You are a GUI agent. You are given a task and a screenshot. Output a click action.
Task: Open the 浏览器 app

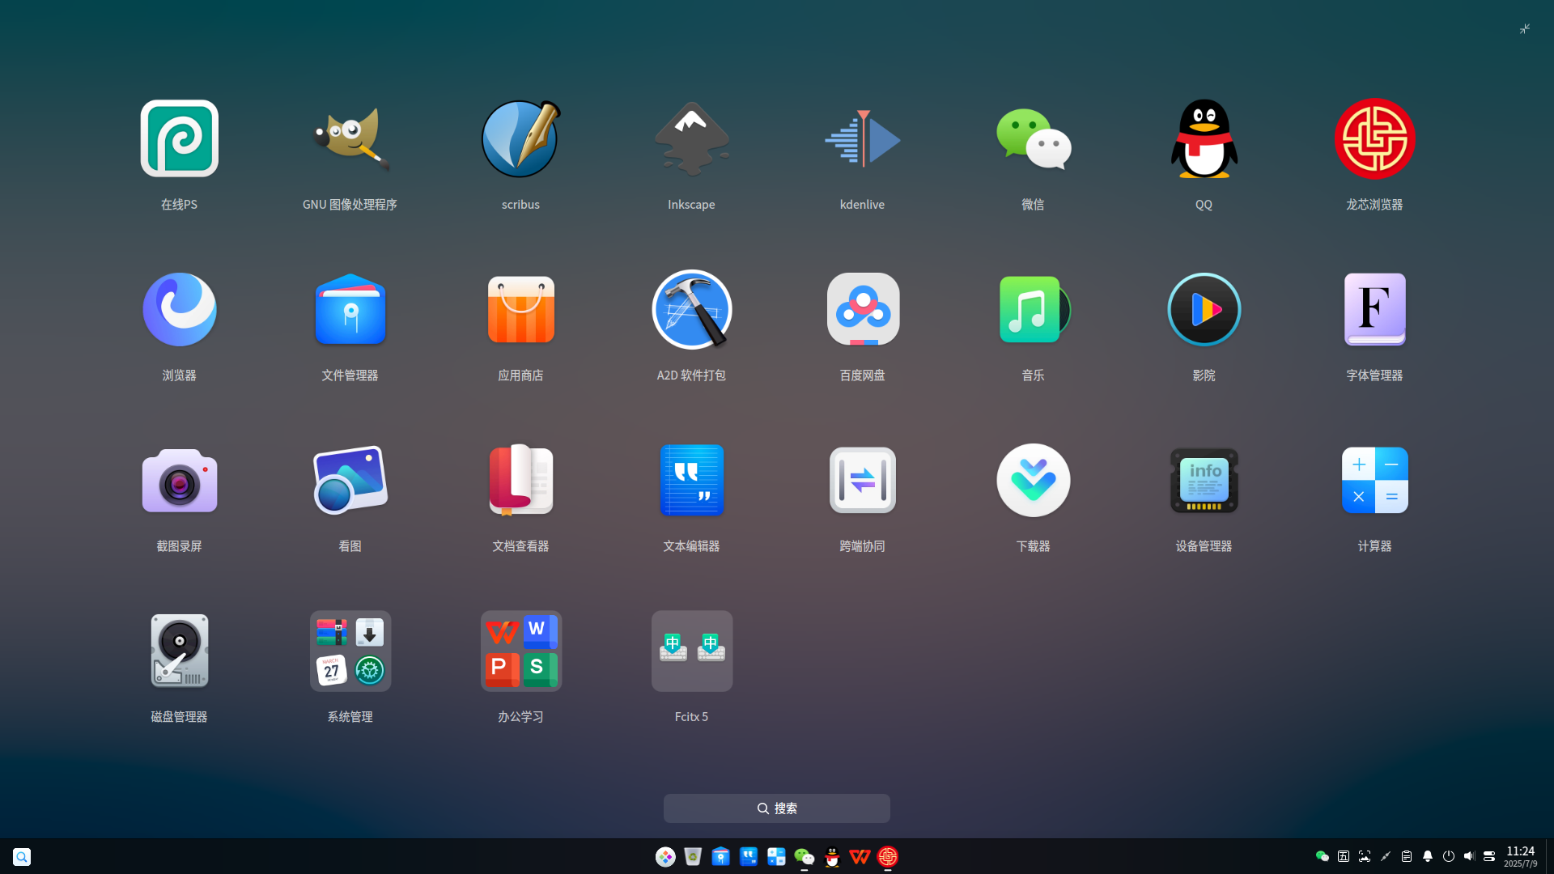click(179, 310)
